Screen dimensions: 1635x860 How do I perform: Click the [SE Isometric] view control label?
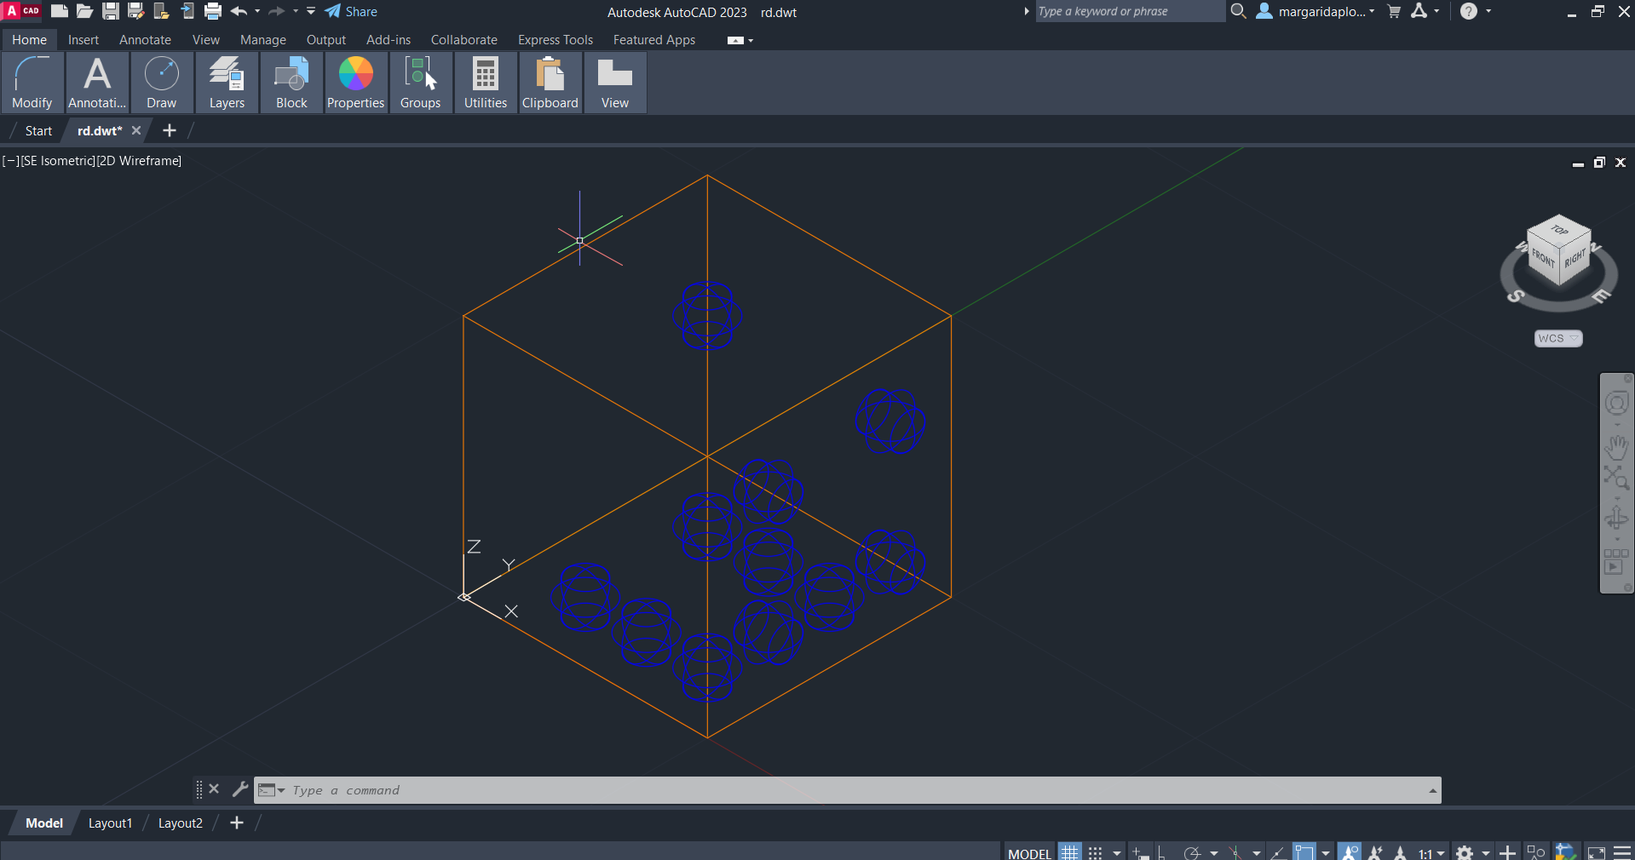point(58,161)
